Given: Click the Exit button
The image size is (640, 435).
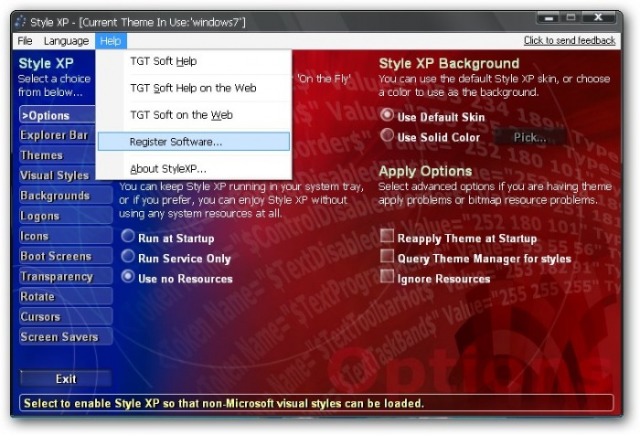Looking at the screenshot, I should tap(66, 378).
